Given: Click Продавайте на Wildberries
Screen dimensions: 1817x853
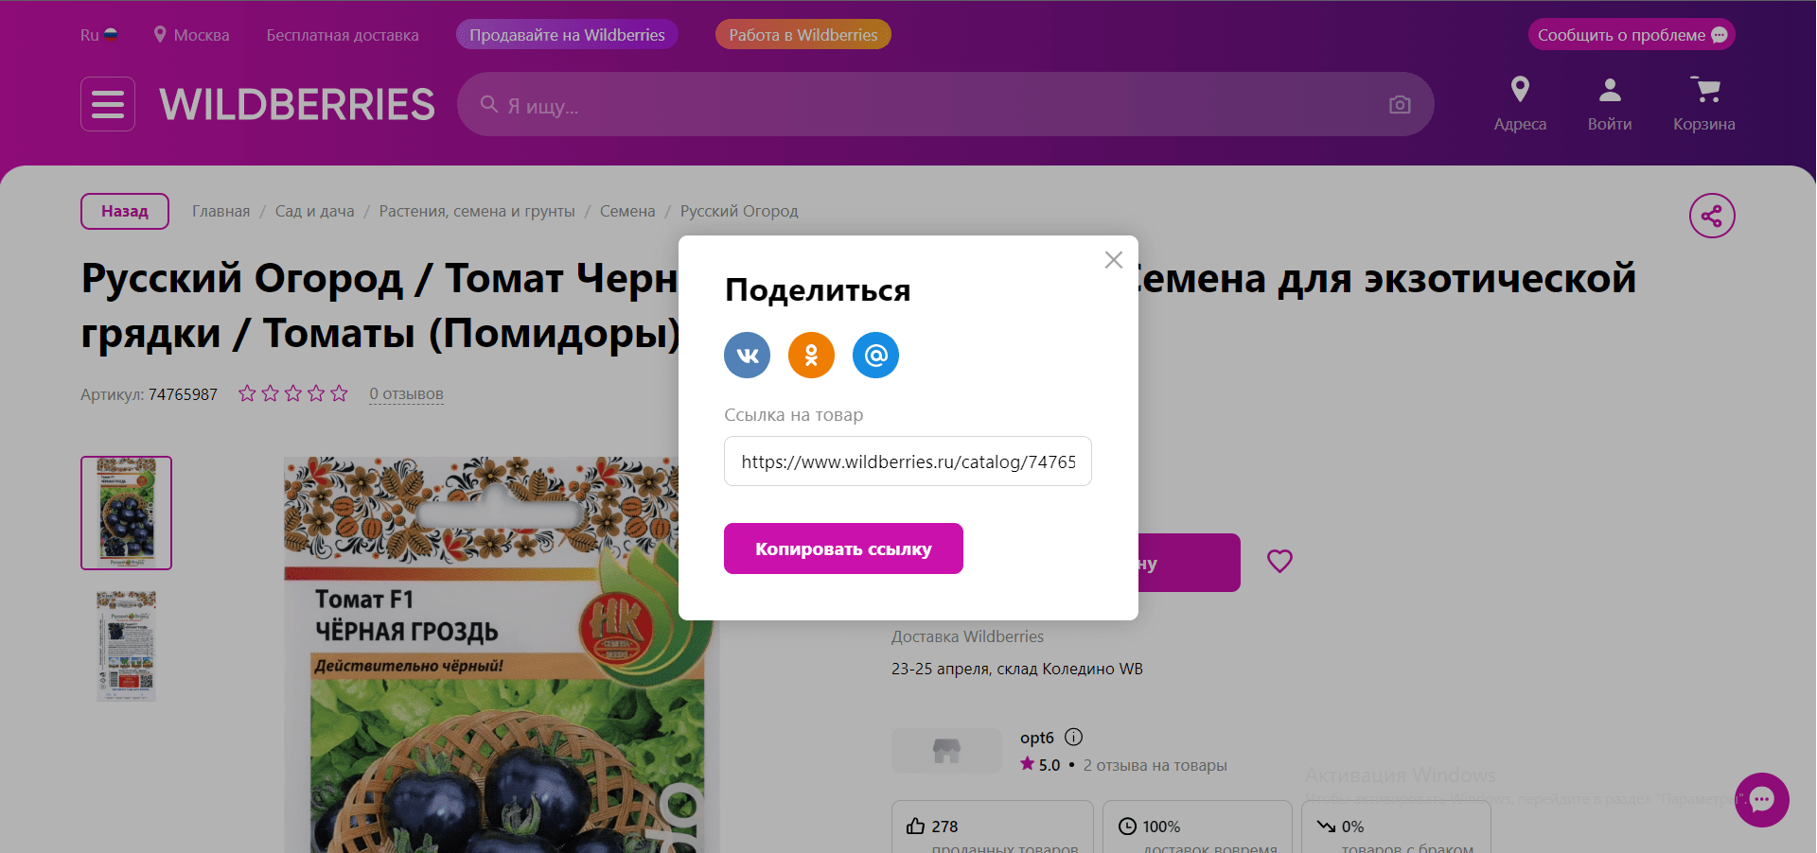Looking at the screenshot, I should (567, 35).
